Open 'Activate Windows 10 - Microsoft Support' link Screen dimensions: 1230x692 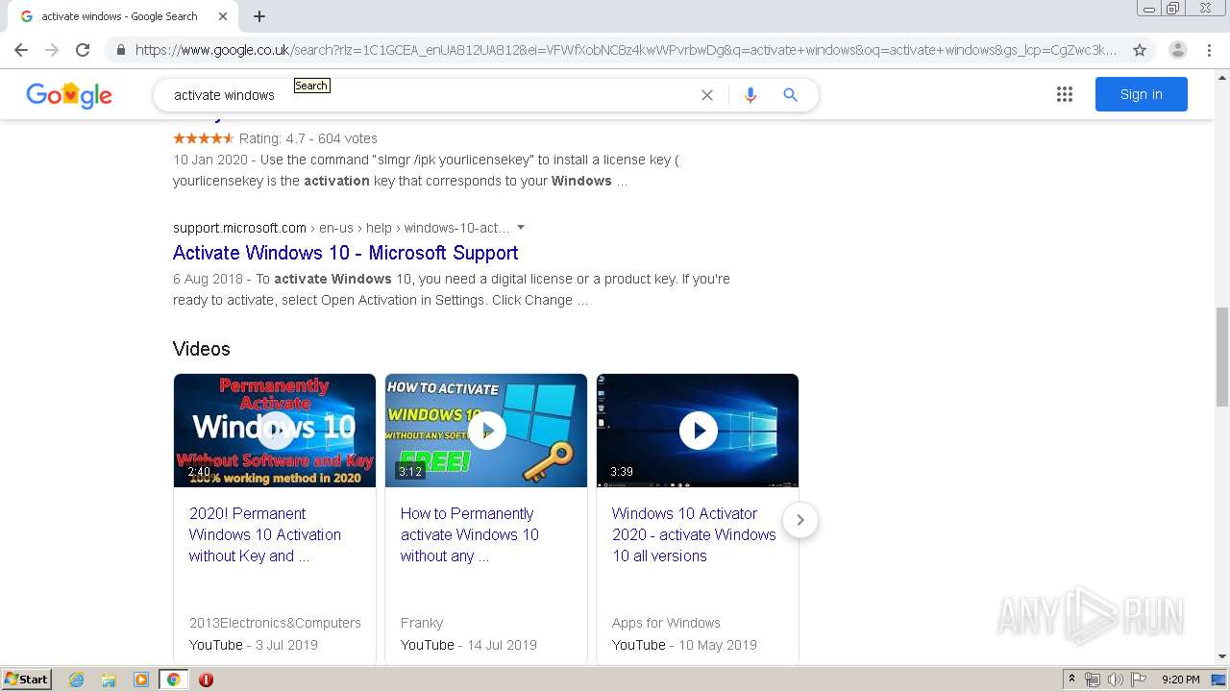click(x=345, y=253)
